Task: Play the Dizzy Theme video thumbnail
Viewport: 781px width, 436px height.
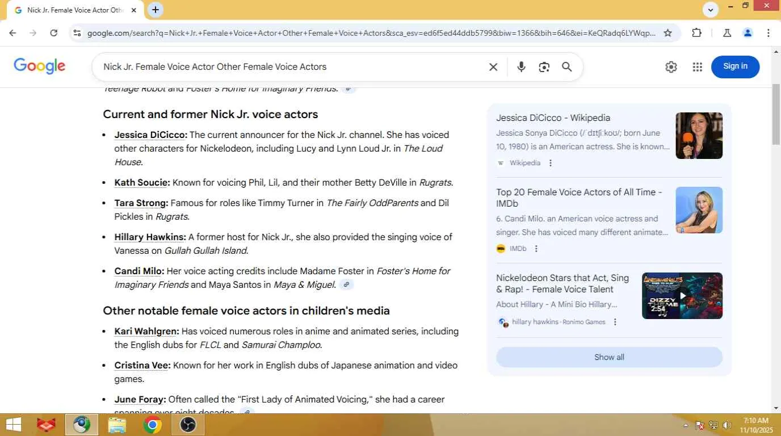Action: (682, 296)
